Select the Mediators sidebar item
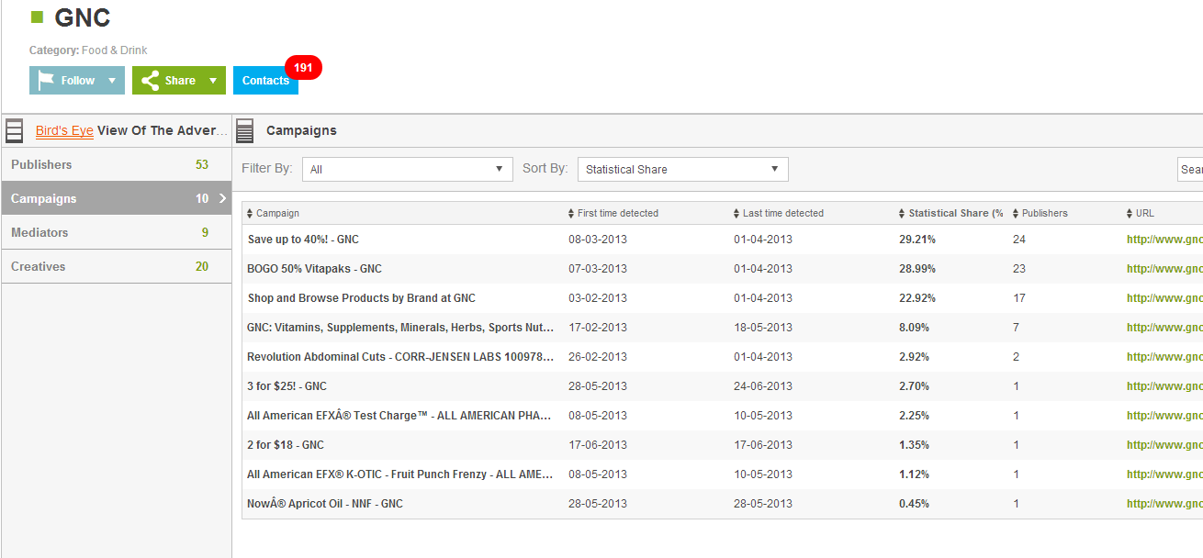 pos(116,232)
